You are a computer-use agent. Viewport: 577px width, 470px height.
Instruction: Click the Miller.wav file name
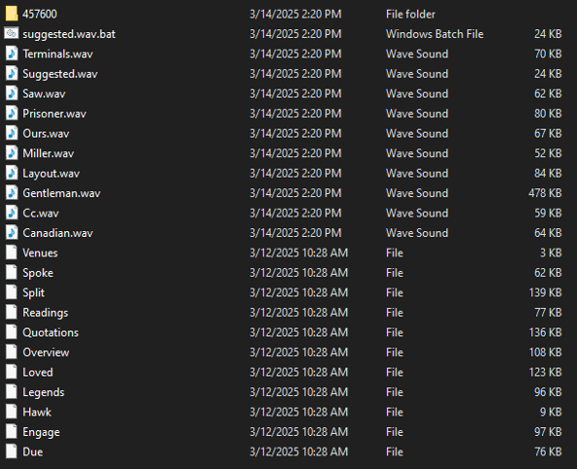(48, 153)
